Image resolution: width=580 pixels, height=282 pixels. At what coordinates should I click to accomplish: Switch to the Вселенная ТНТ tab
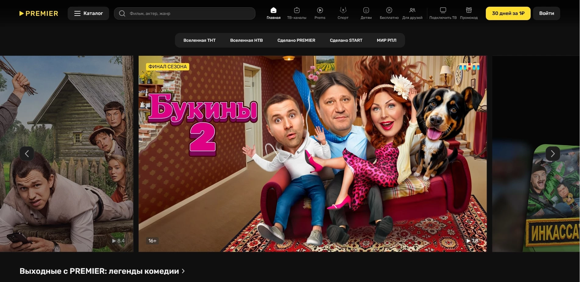(199, 40)
